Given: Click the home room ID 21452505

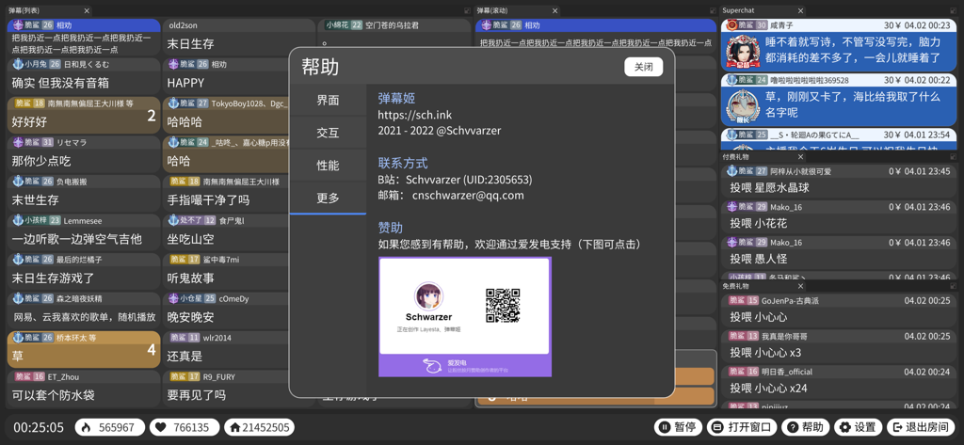Looking at the screenshot, I should click(259, 427).
